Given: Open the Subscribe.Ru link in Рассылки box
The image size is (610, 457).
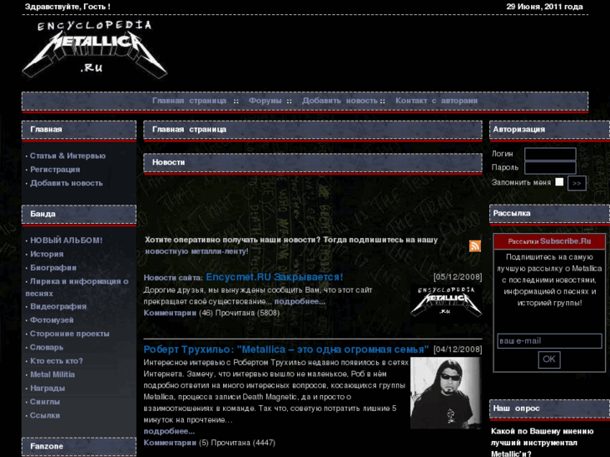Looking at the screenshot, I should (566, 241).
